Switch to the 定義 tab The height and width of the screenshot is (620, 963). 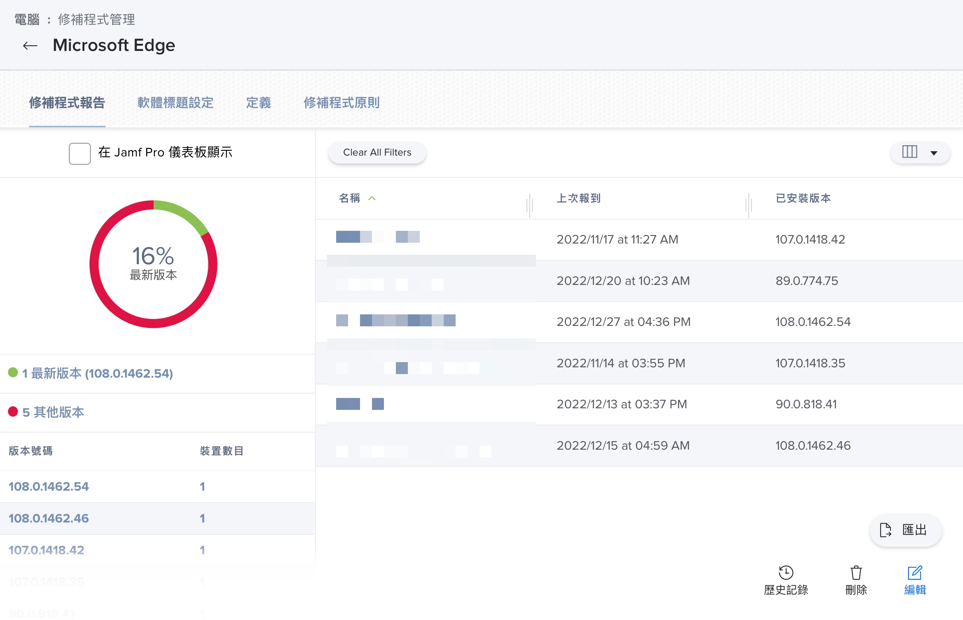click(x=258, y=103)
